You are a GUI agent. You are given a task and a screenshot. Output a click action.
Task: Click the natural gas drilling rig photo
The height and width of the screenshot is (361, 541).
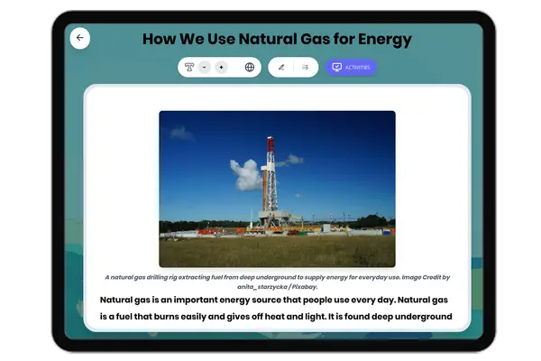pos(277,189)
